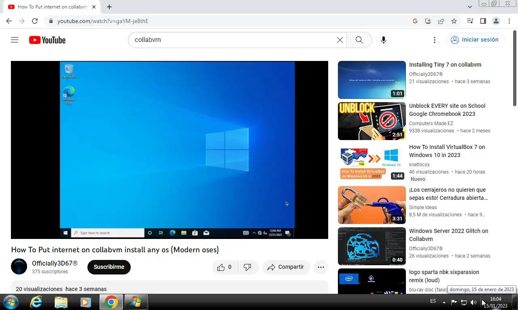Click 20 visualizaciones description box
This screenshot has width=518, height=310.
169,288
